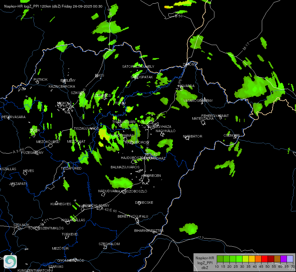
Task: Click the SZEGHALOM town label
Action: (109, 244)
